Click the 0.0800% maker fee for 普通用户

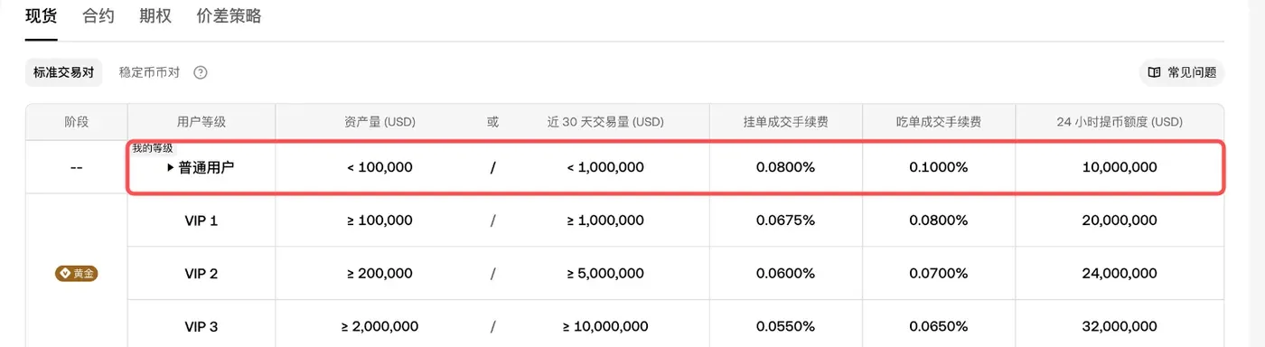(785, 167)
